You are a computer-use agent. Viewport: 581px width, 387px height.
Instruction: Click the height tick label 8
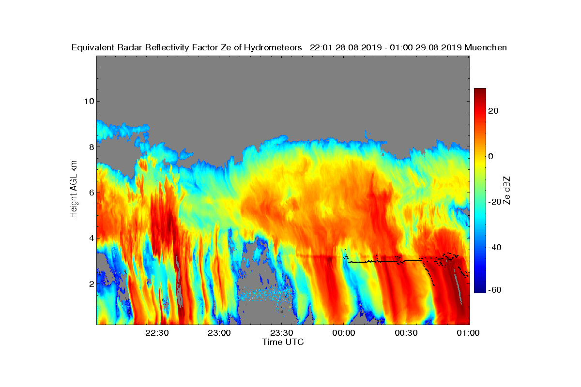(x=91, y=147)
